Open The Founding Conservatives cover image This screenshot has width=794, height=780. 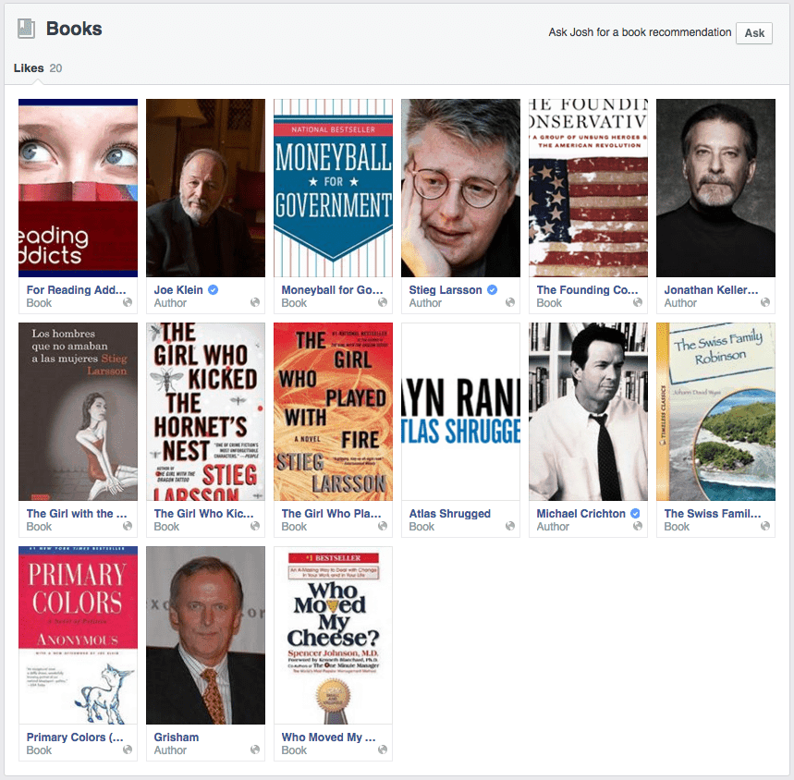tap(589, 188)
